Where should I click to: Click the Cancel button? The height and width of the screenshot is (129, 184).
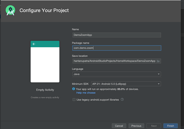119,126
